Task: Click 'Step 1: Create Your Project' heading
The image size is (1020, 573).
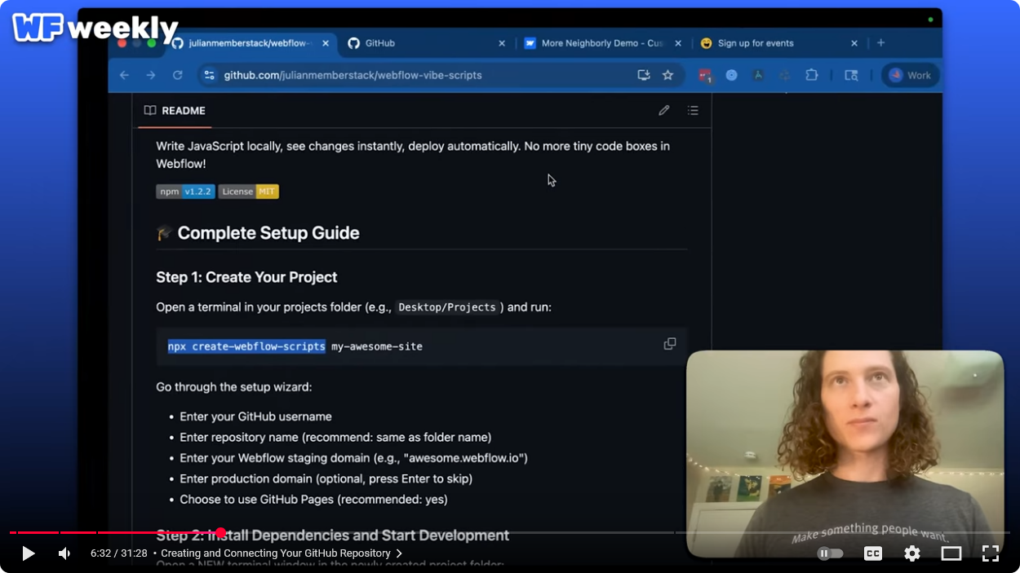Action: [x=246, y=277]
